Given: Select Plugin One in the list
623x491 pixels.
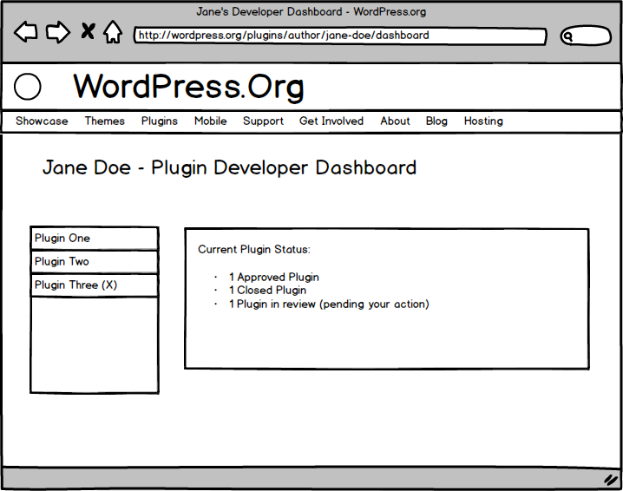Looking at the screenshot, I should point(94,239).
